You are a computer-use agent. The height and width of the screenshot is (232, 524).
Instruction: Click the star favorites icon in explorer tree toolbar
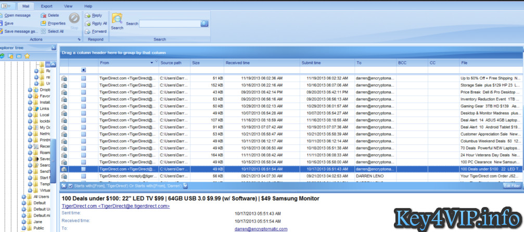[x=28, y=56]
